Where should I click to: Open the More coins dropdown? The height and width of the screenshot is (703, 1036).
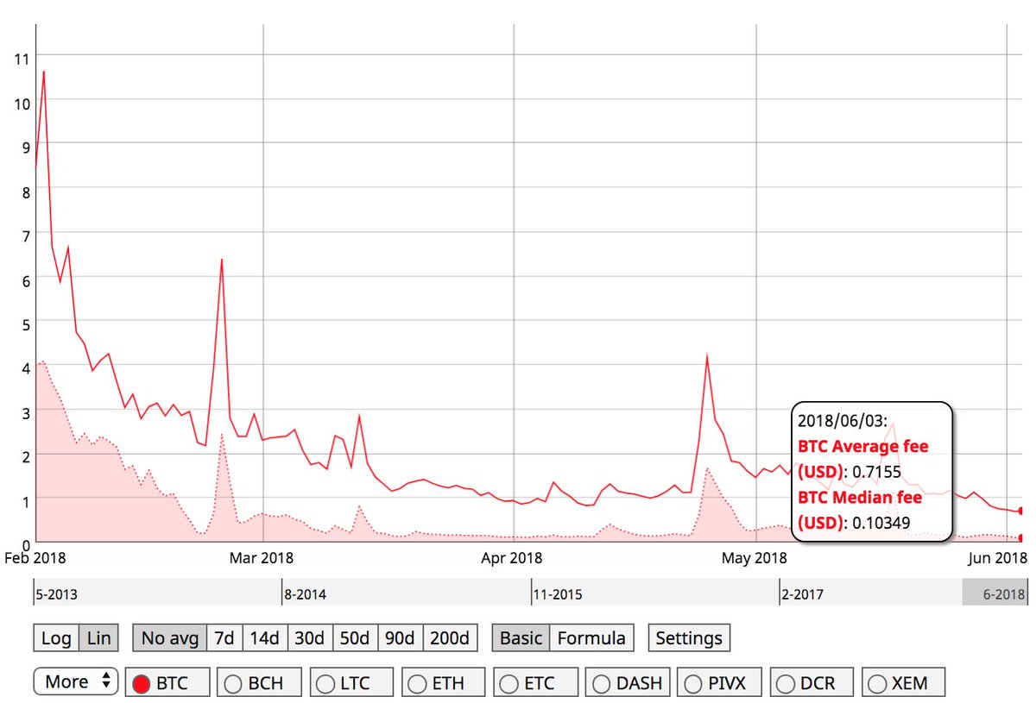pos(76,681)
